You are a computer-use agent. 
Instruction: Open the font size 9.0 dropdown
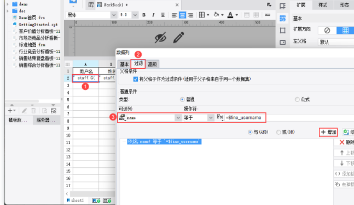pyautogui.click(x=135, y=15)
